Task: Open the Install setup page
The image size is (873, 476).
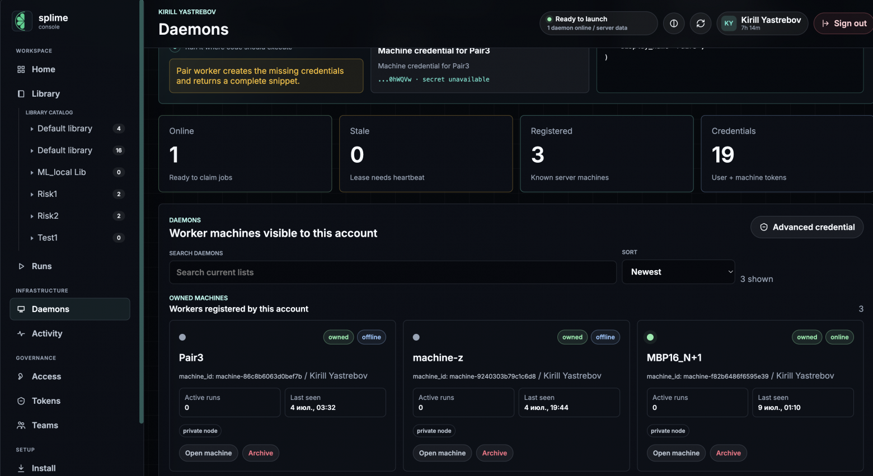Action: pyautogui.click(x=70, y=468)
